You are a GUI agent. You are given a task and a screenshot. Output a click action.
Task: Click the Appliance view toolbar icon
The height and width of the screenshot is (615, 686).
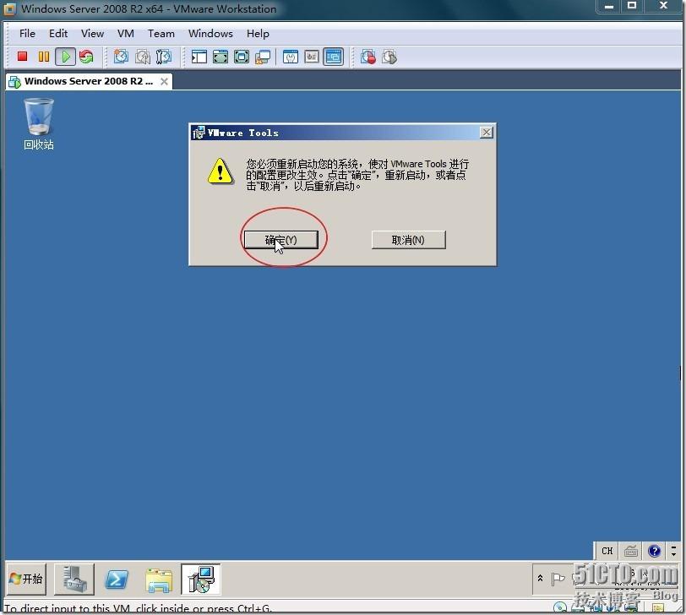click(x=312, y=57)
